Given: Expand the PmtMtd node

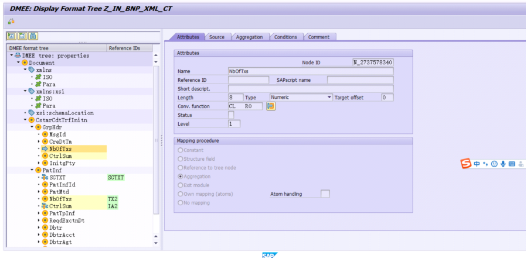Looking at the screenshot, I should 39,192.
